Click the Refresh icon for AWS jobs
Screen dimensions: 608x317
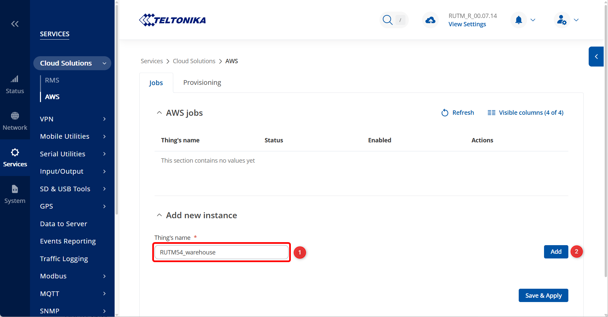[445, 113]
